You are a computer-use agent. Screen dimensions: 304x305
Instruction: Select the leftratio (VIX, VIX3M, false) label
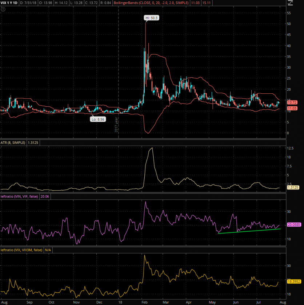(x=21, y=251)
